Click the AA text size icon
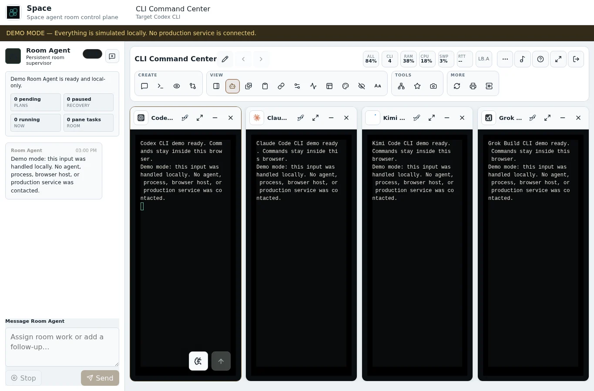Screen dimensions: 594x391 coord(378,86)
